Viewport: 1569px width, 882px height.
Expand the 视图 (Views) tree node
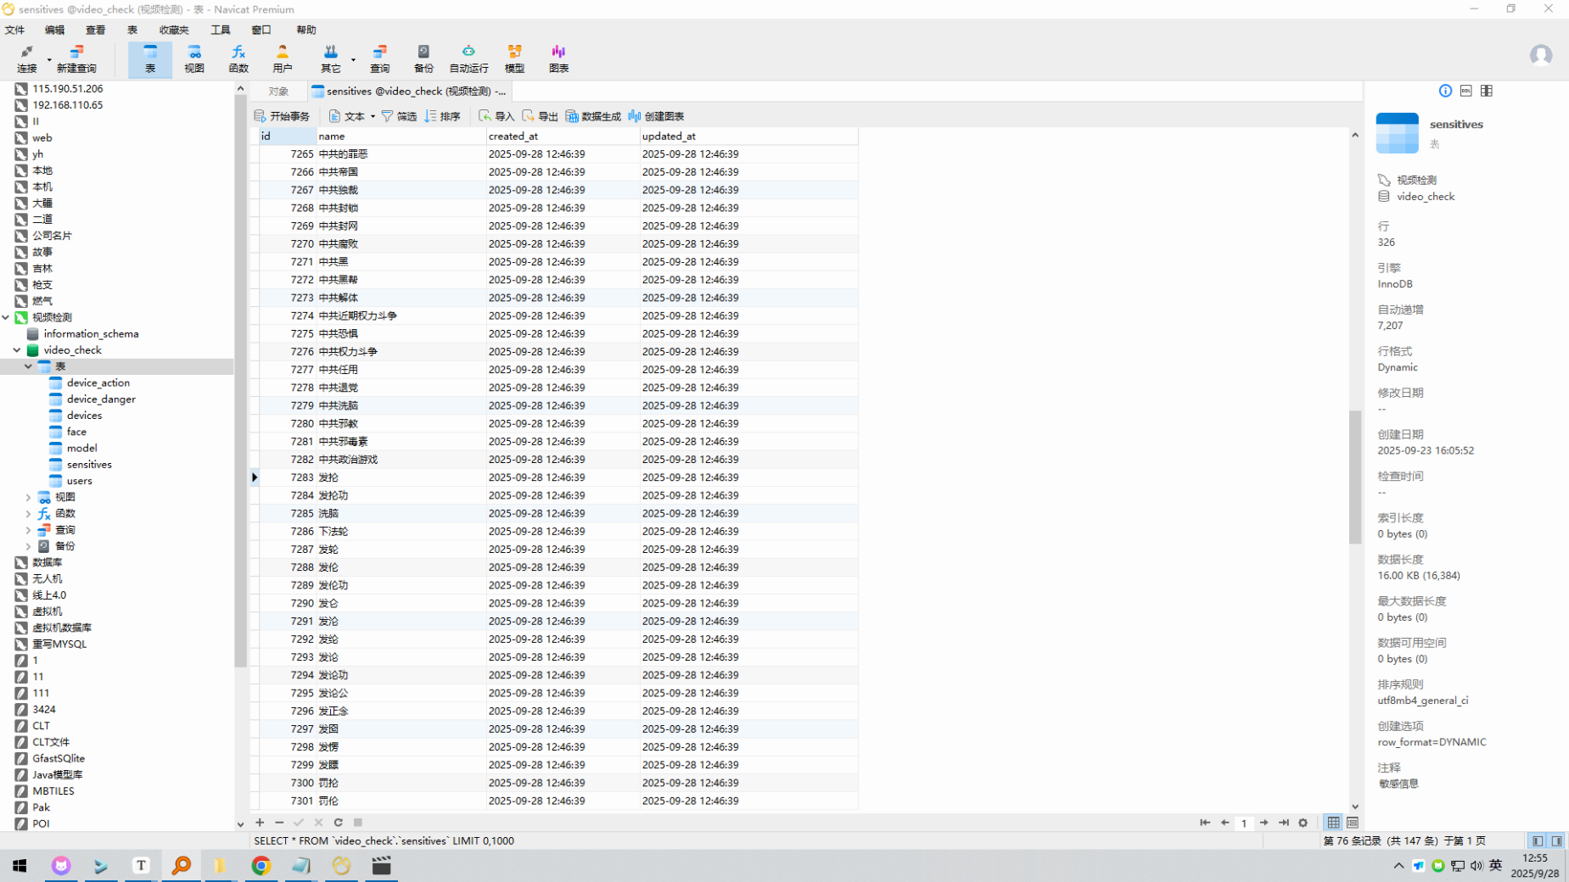pyautogui.click(x=28, y=497)
